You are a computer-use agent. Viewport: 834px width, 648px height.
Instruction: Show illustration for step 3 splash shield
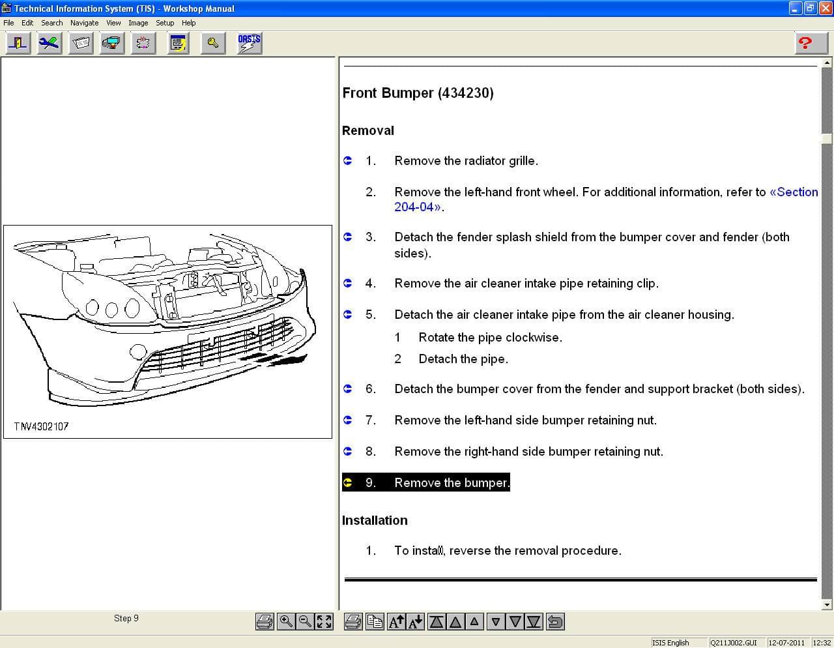pyautogui.click(x=348, y=237)
